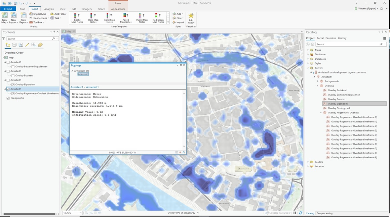
Task: Uncheck the Topographic layer checkbox
Action: (8, 98)
